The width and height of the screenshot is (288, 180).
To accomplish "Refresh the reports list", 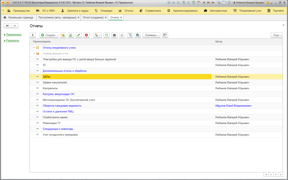I will click(107, 35).
